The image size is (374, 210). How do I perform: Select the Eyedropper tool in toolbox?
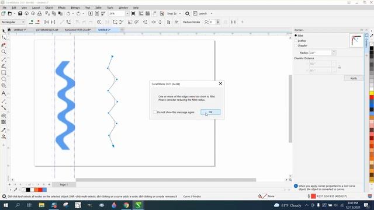pos(4,130)
